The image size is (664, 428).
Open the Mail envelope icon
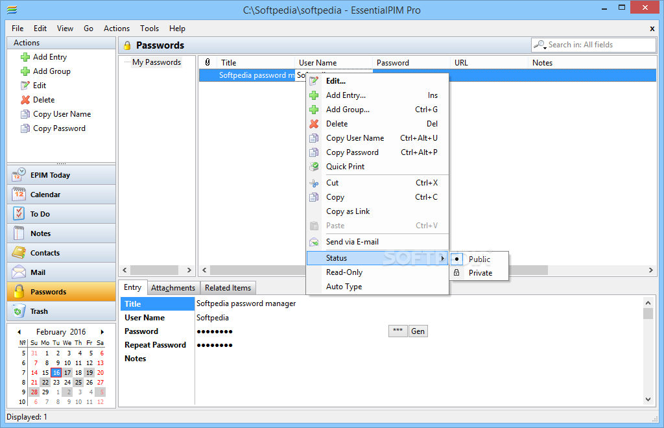click(x=19, y=272)
